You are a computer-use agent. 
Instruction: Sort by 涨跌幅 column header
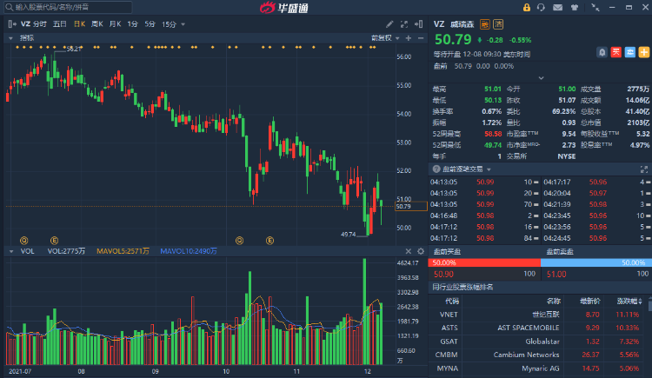pyautogui.click(x=629, y=301)
